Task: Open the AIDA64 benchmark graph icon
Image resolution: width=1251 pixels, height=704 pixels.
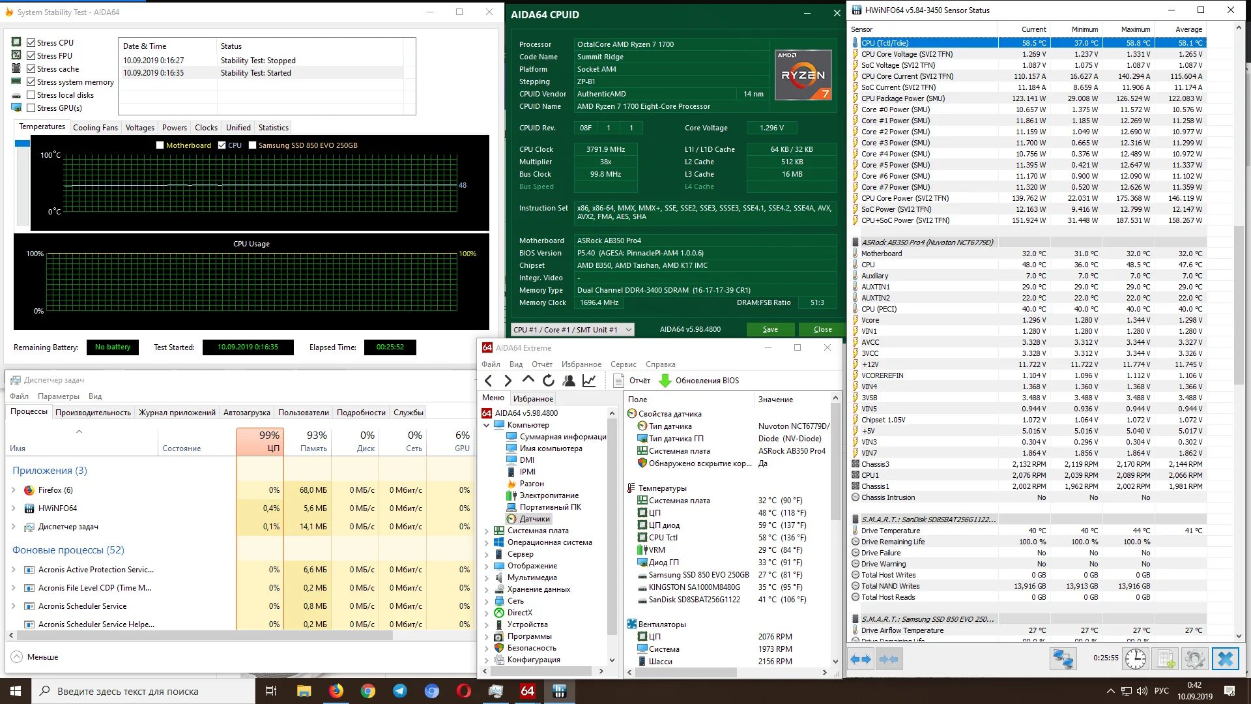Action: pos(589,381)
